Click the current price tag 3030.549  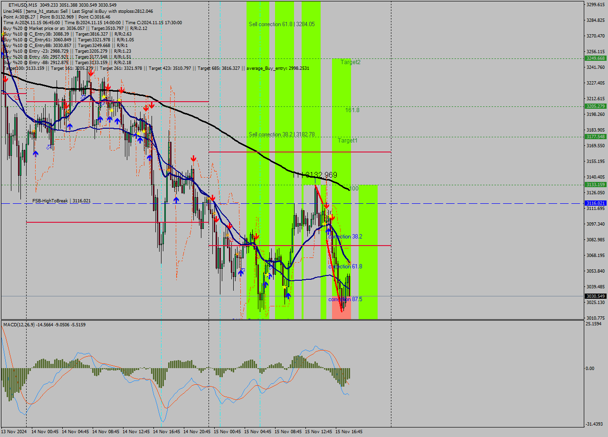(x=595, y=296)
